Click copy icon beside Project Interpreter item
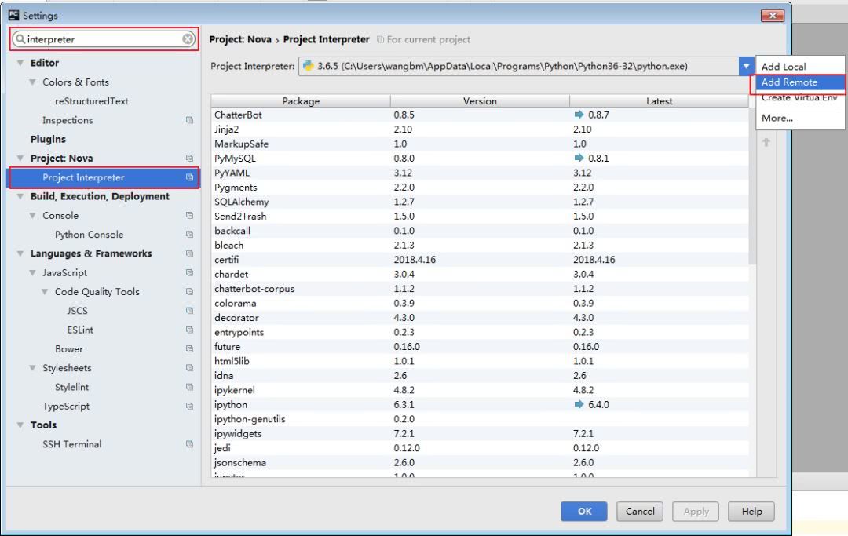Image resolution: width=848 pixels, height=536 pixels. [x=189, y=177]
